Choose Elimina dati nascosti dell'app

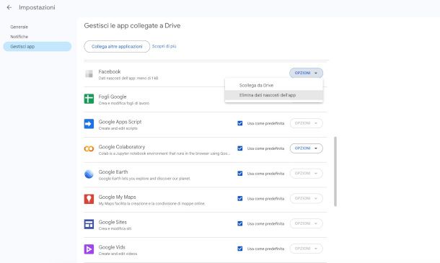click(274, 95)
